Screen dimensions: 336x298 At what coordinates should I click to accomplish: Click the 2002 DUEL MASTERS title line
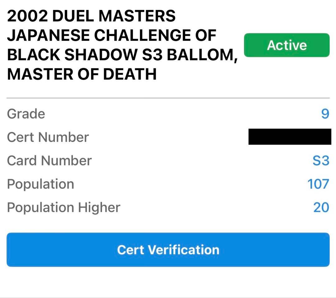click(91, 16)
